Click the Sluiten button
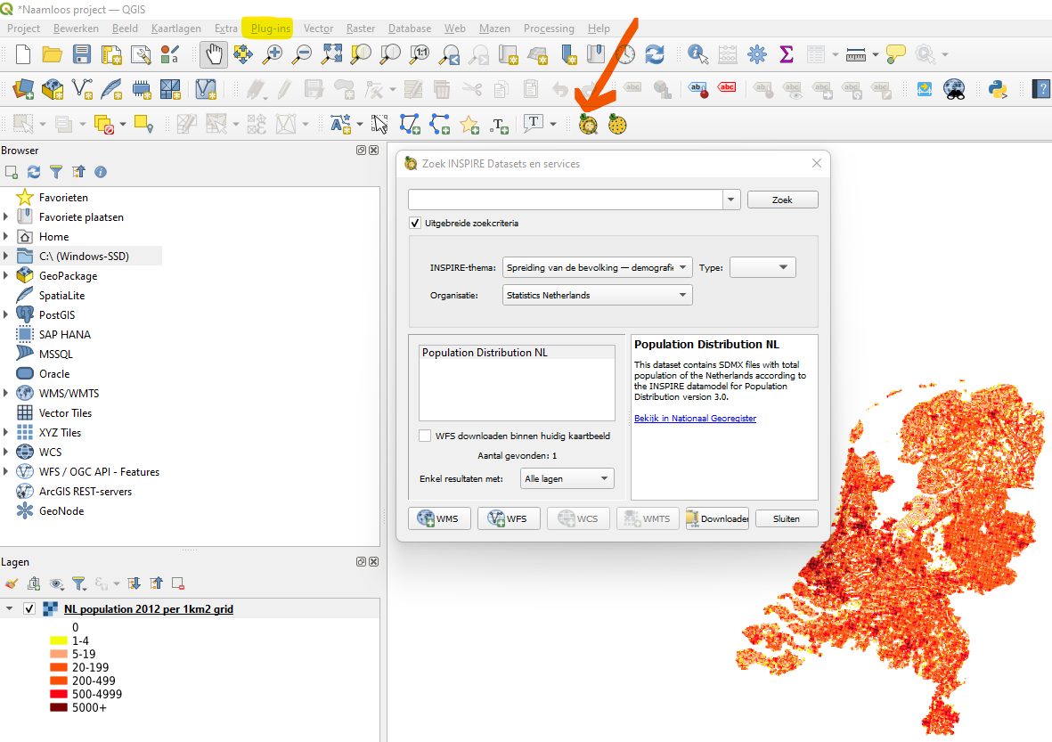1052x742 pixels. coord(787,518)
